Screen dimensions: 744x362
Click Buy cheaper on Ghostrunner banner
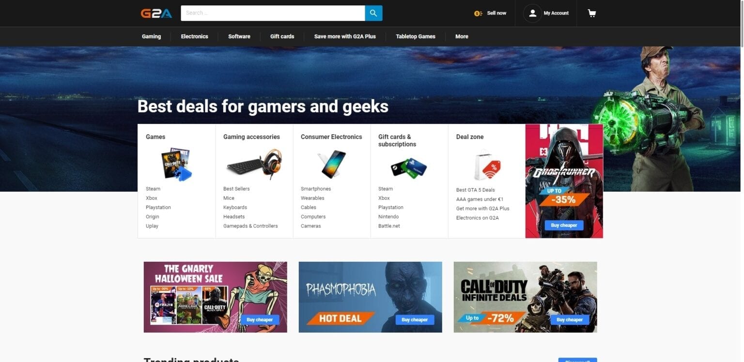[564, 225]
